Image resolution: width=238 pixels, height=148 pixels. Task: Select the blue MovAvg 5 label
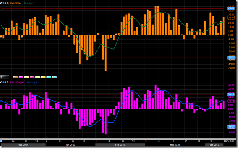click(x=32, y=83)
